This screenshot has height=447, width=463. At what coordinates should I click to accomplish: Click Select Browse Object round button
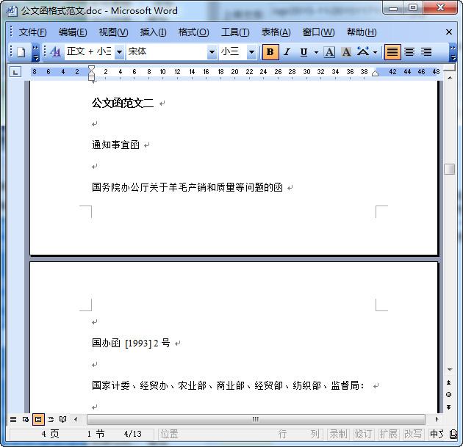coord(449,394)
